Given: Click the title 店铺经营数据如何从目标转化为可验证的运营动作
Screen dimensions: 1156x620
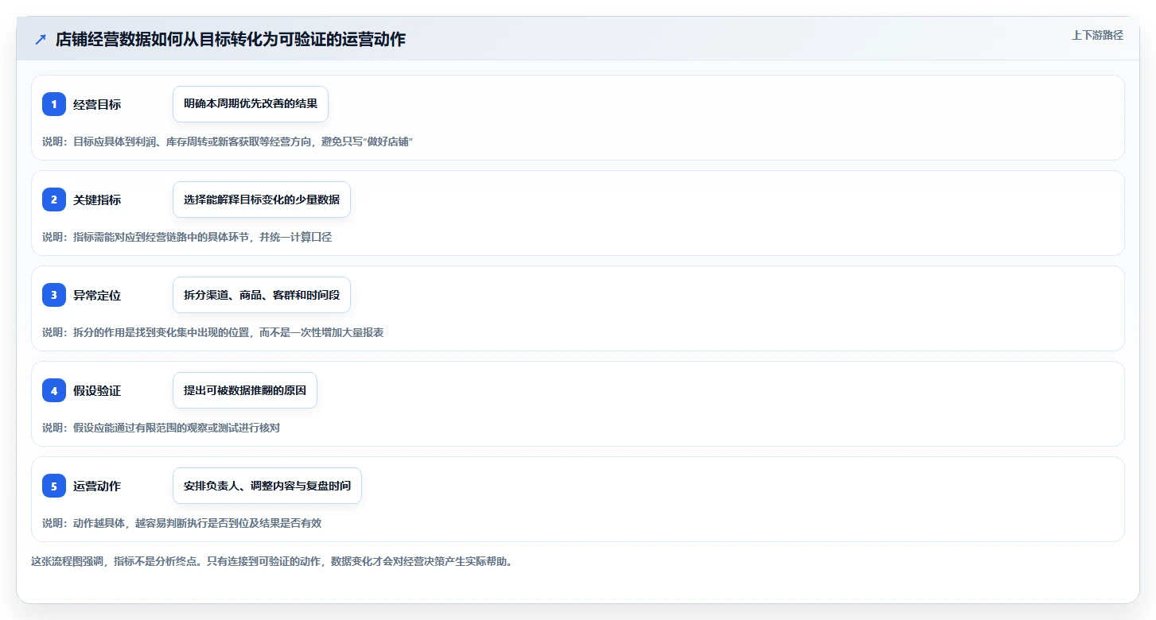Looking at the screenshot, I should 231,39.
